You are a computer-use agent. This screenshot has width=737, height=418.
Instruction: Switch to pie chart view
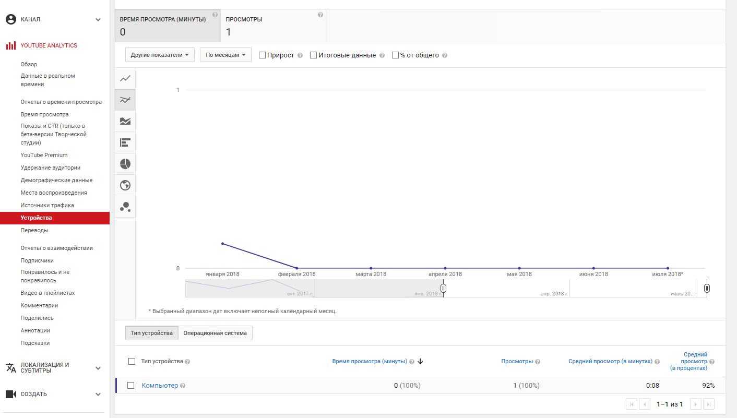point(125,164)
